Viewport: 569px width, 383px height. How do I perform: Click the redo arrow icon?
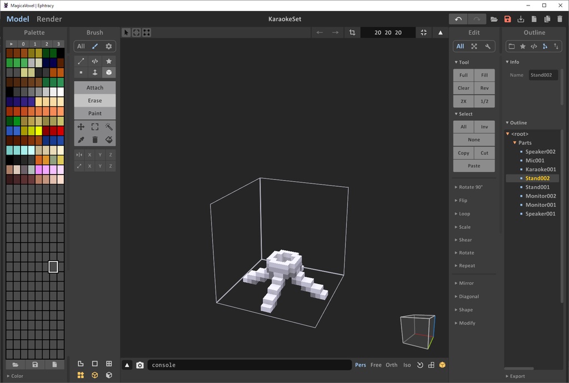click(476, 19)
